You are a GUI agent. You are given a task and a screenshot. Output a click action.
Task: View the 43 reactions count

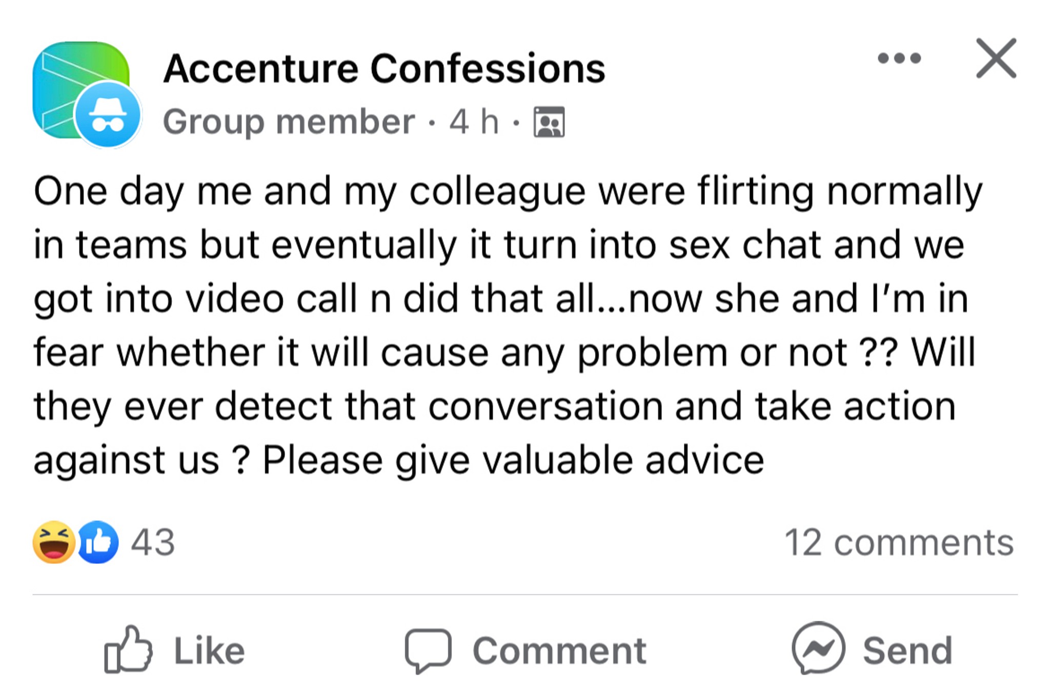point(153,542)
